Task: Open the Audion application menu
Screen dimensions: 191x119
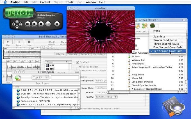Action: click(15, 2)
